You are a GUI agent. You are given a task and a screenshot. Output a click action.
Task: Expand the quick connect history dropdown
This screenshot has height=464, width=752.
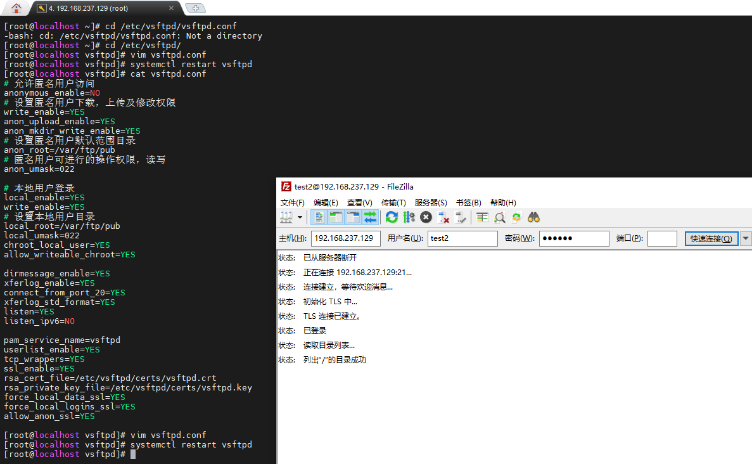[746, 238]
